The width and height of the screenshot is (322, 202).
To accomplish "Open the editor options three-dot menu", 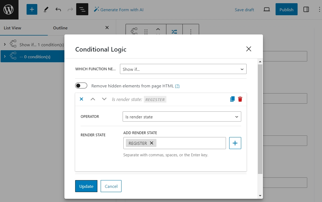I will [x=319, y=9].
